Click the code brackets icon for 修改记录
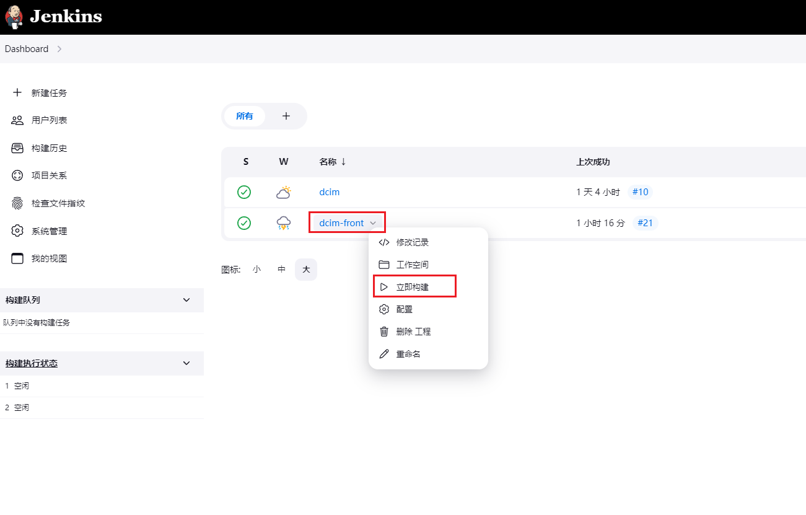Image resolution: width=806 pixels, height=515 pixels. [x=384, y=242]
